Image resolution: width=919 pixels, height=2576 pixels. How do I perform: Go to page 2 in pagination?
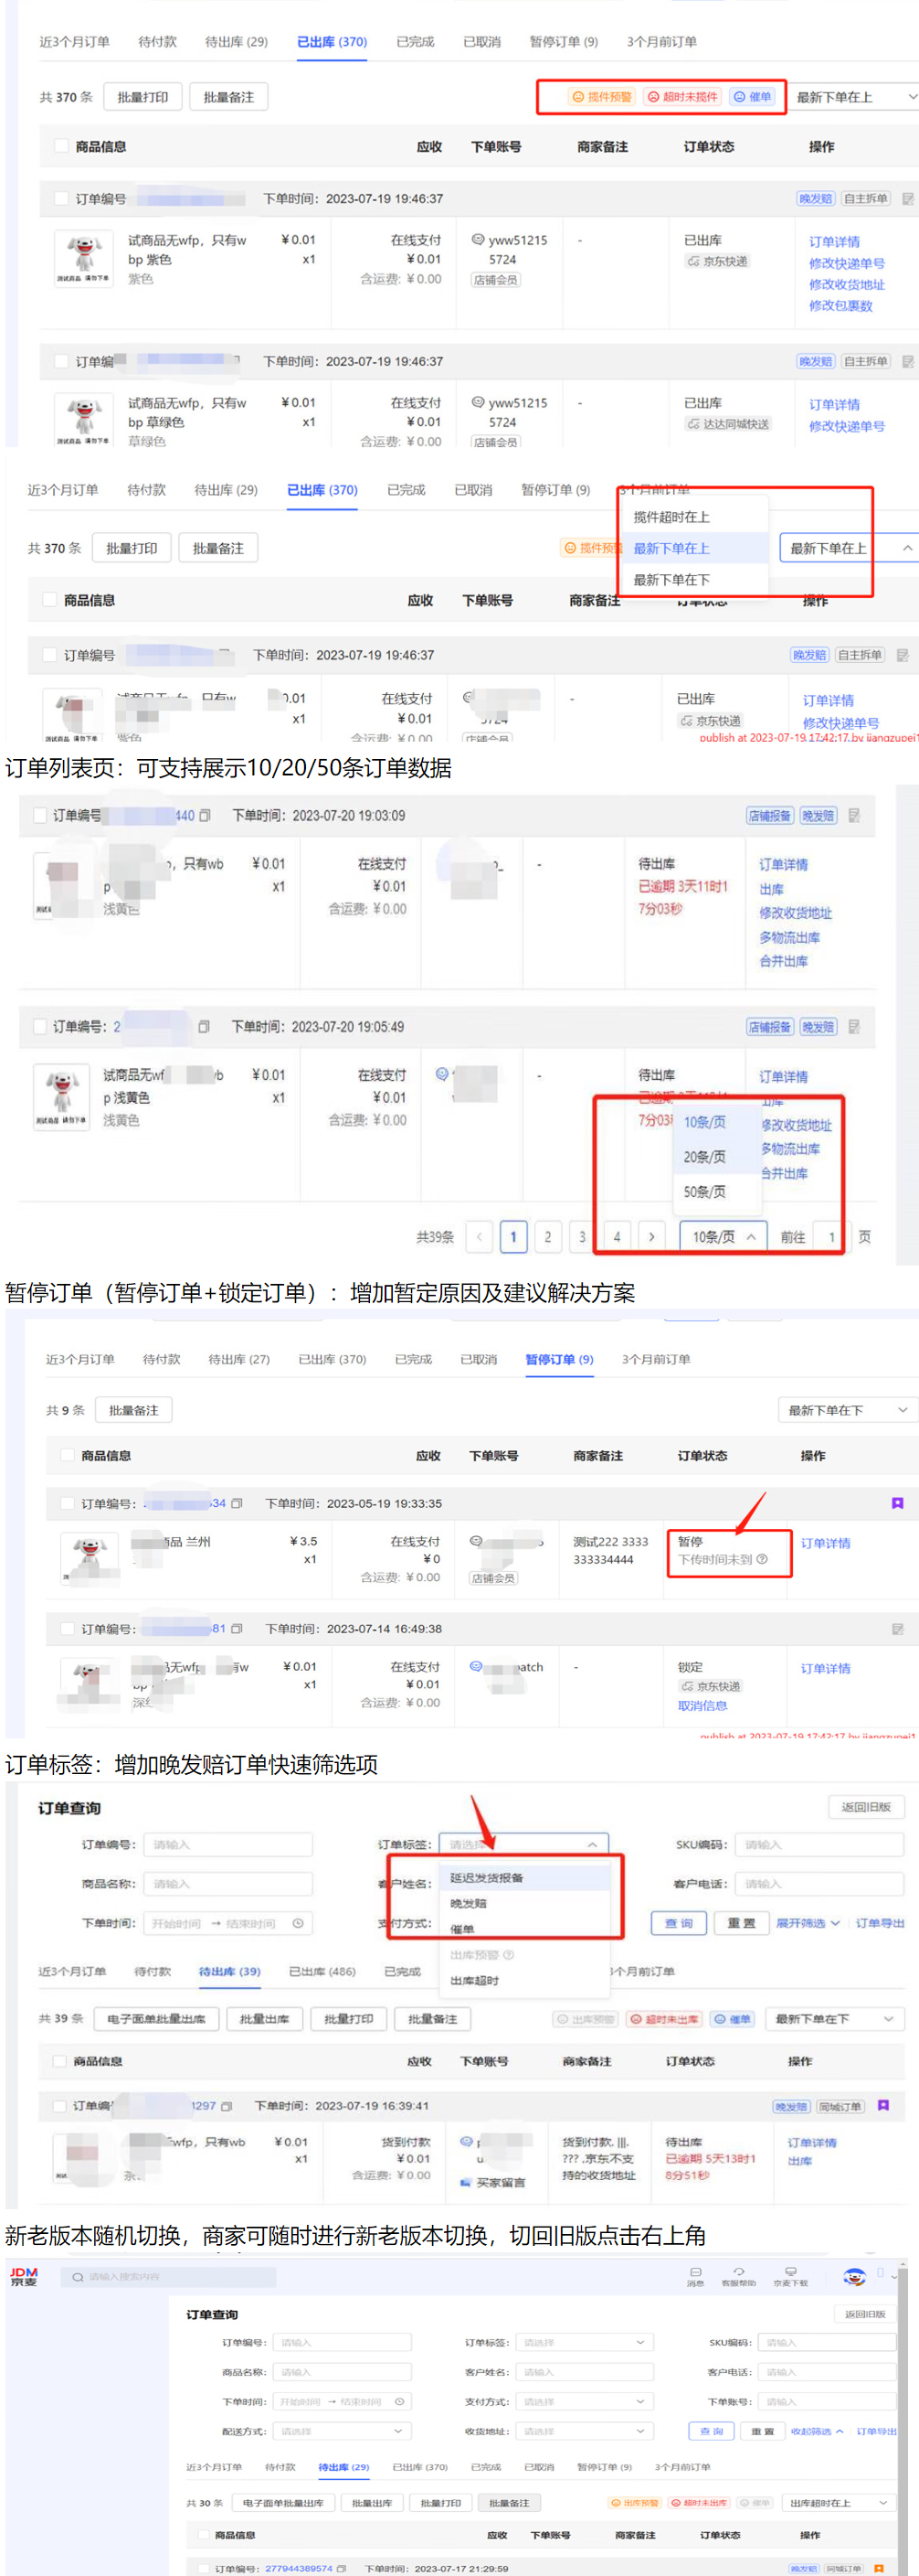547,1236
